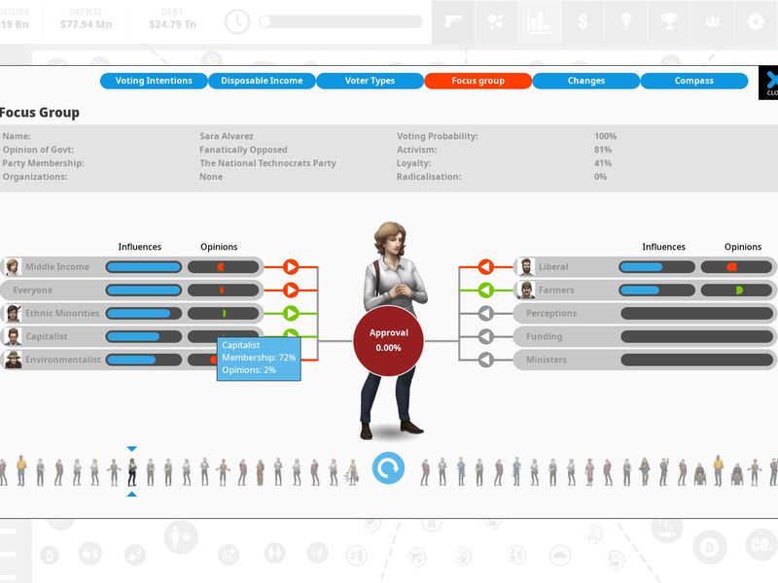
Task: Toggle the red arrow for Middle Income
Action: (291, 266)
